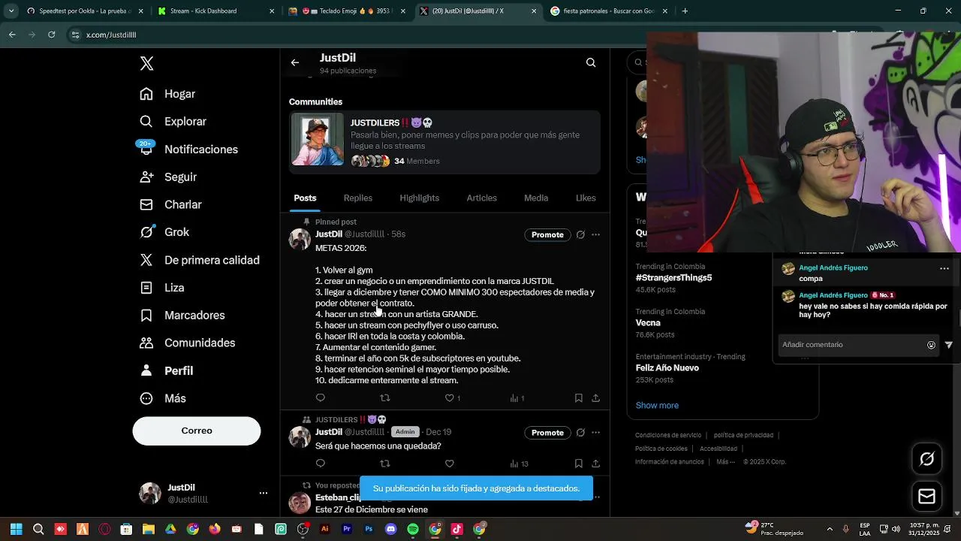Open more options on the pinned post
Screen dimensions: 961x541
pyautogui.click(x=595, y=235)
